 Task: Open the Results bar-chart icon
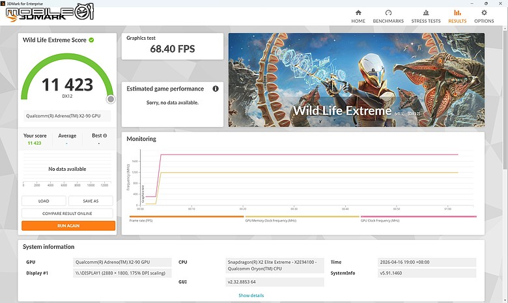click(x=457, y=12)
